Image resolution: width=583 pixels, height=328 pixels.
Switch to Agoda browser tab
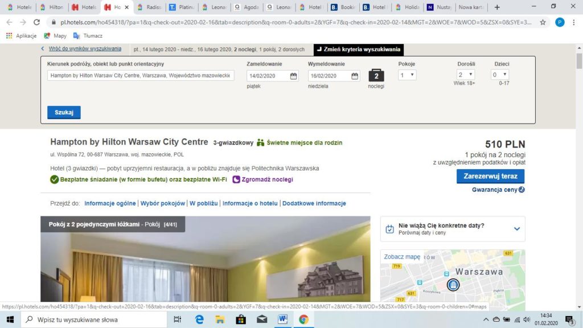click(247, 7)
